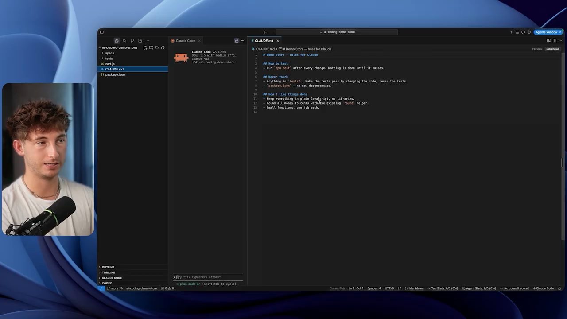Expand the specs folder

tap(133, 53)
